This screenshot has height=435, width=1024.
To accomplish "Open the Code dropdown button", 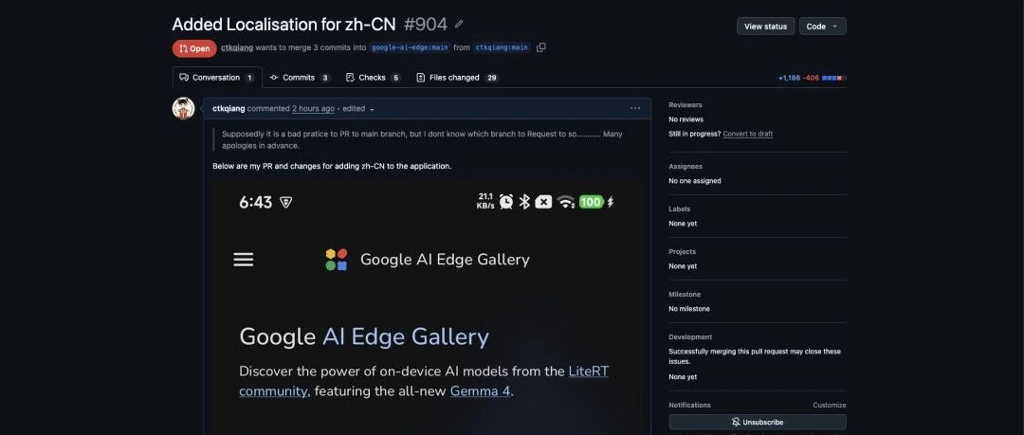I will tap(823, 27).
